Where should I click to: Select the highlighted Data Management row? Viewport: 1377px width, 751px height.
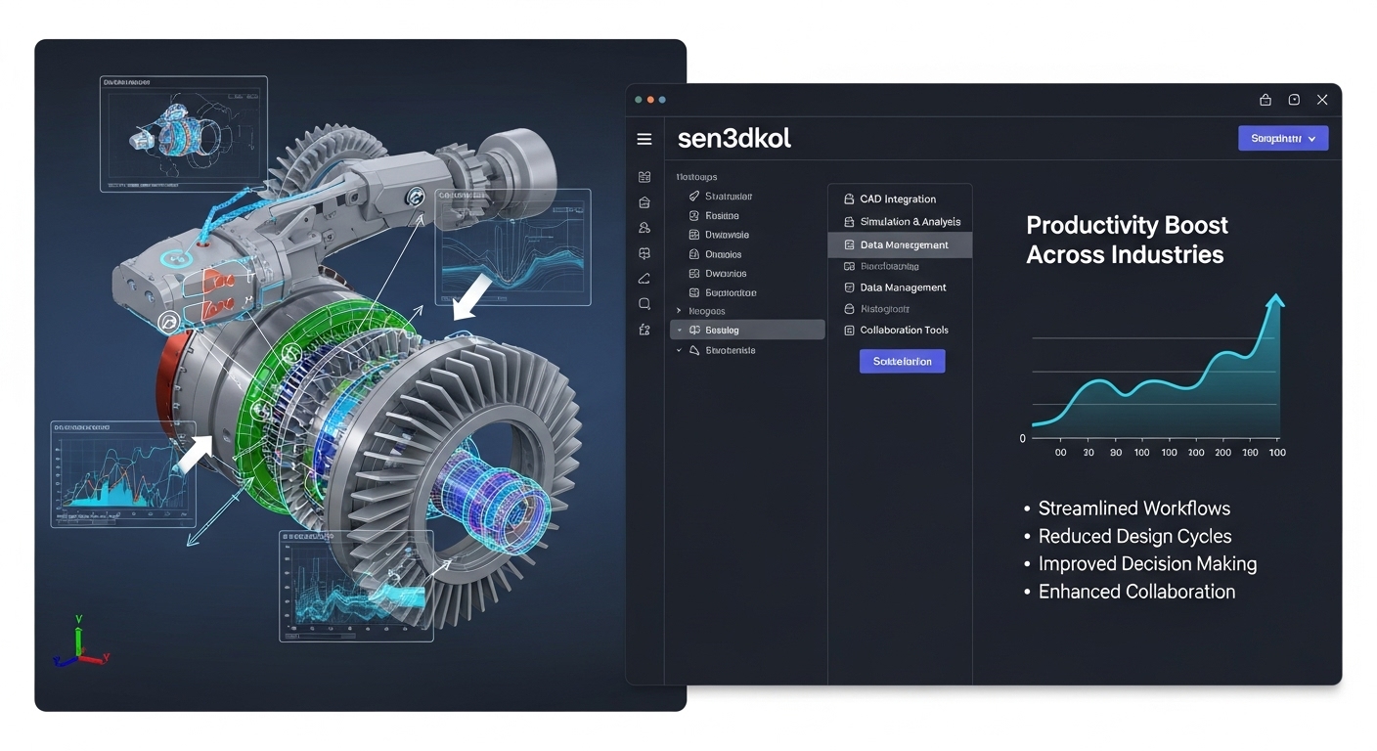(x=900, y=244)
